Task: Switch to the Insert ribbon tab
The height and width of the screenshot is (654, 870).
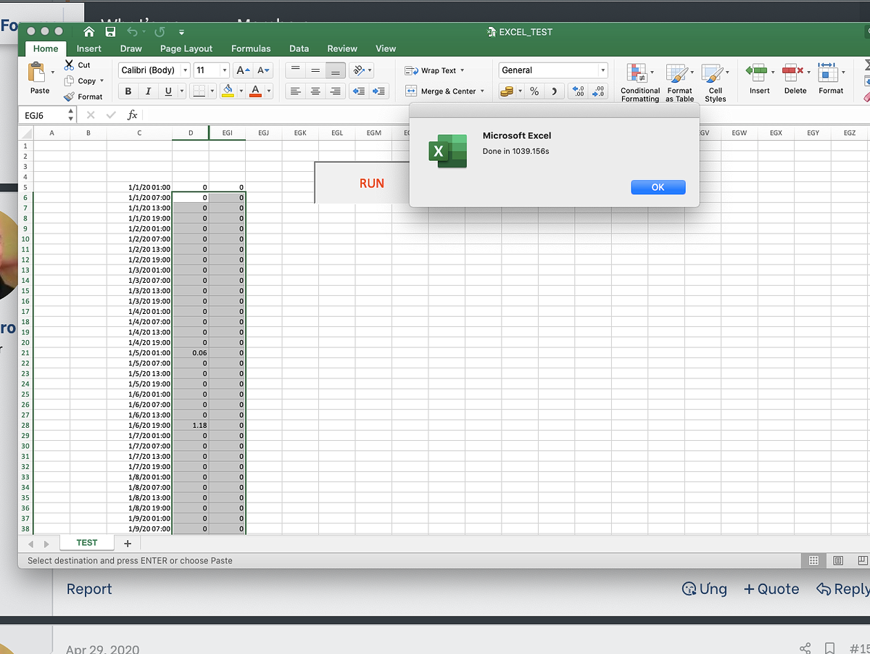Action: (x=89, y=49)
